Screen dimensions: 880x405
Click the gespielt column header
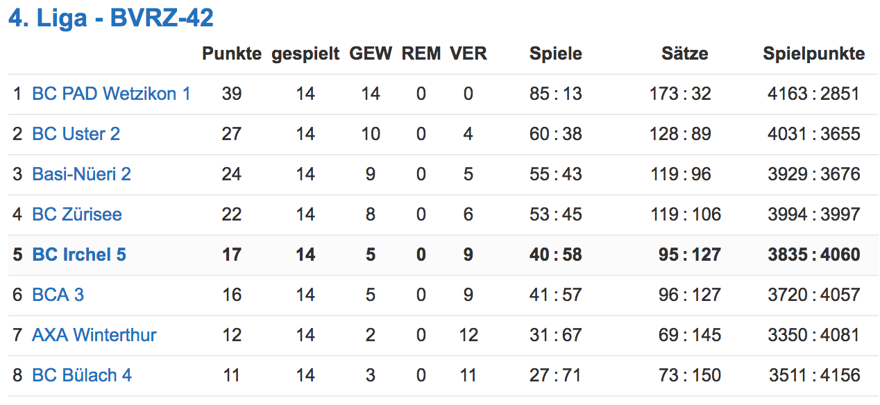point(305,53)
